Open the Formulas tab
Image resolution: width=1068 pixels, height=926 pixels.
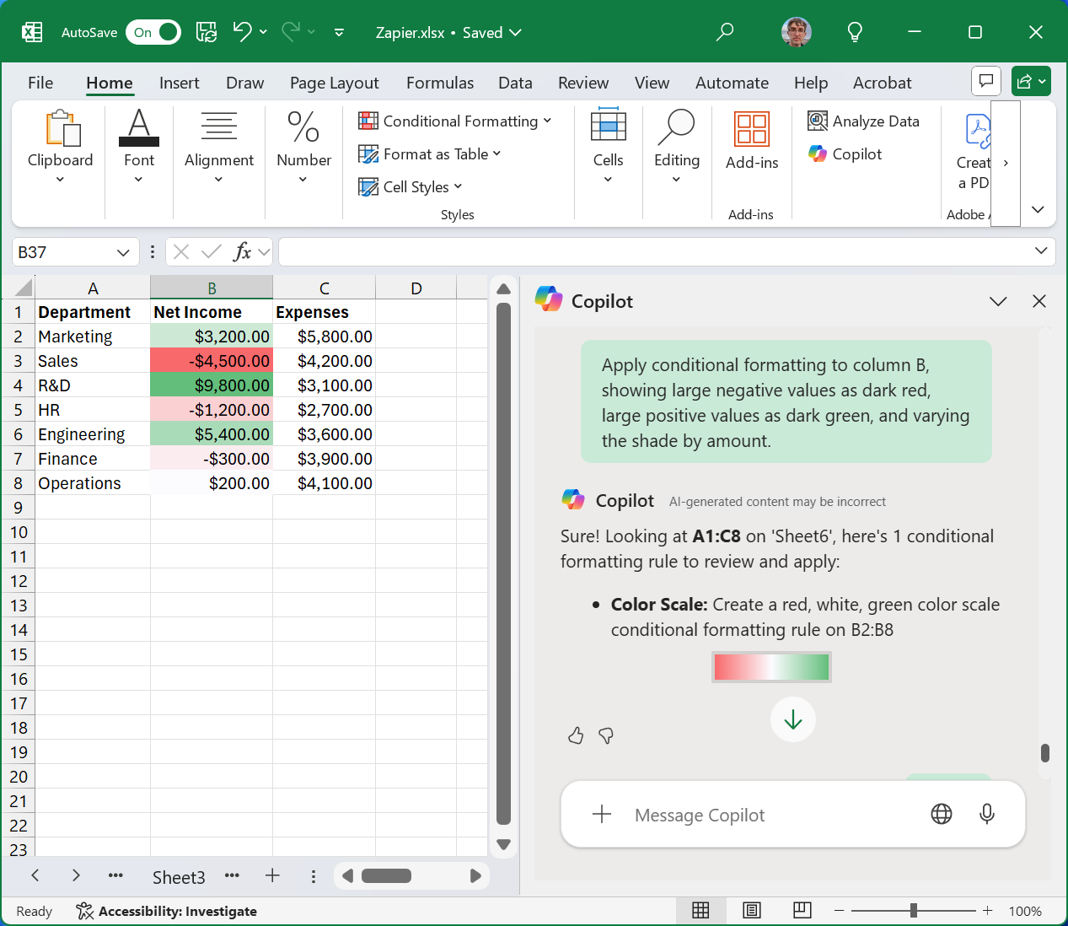click(440, 83)
